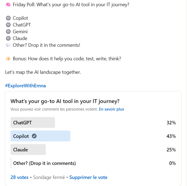This screenshot has width=187, height=186.
Task: Click the speech bubble emoji before Other
Action: 8,45
